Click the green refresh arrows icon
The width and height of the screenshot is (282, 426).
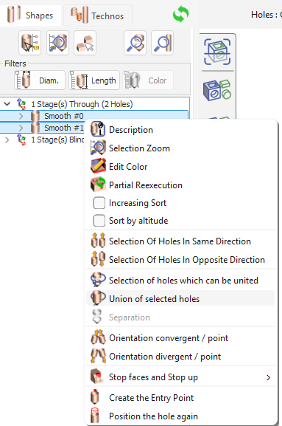tap(181, 14)
